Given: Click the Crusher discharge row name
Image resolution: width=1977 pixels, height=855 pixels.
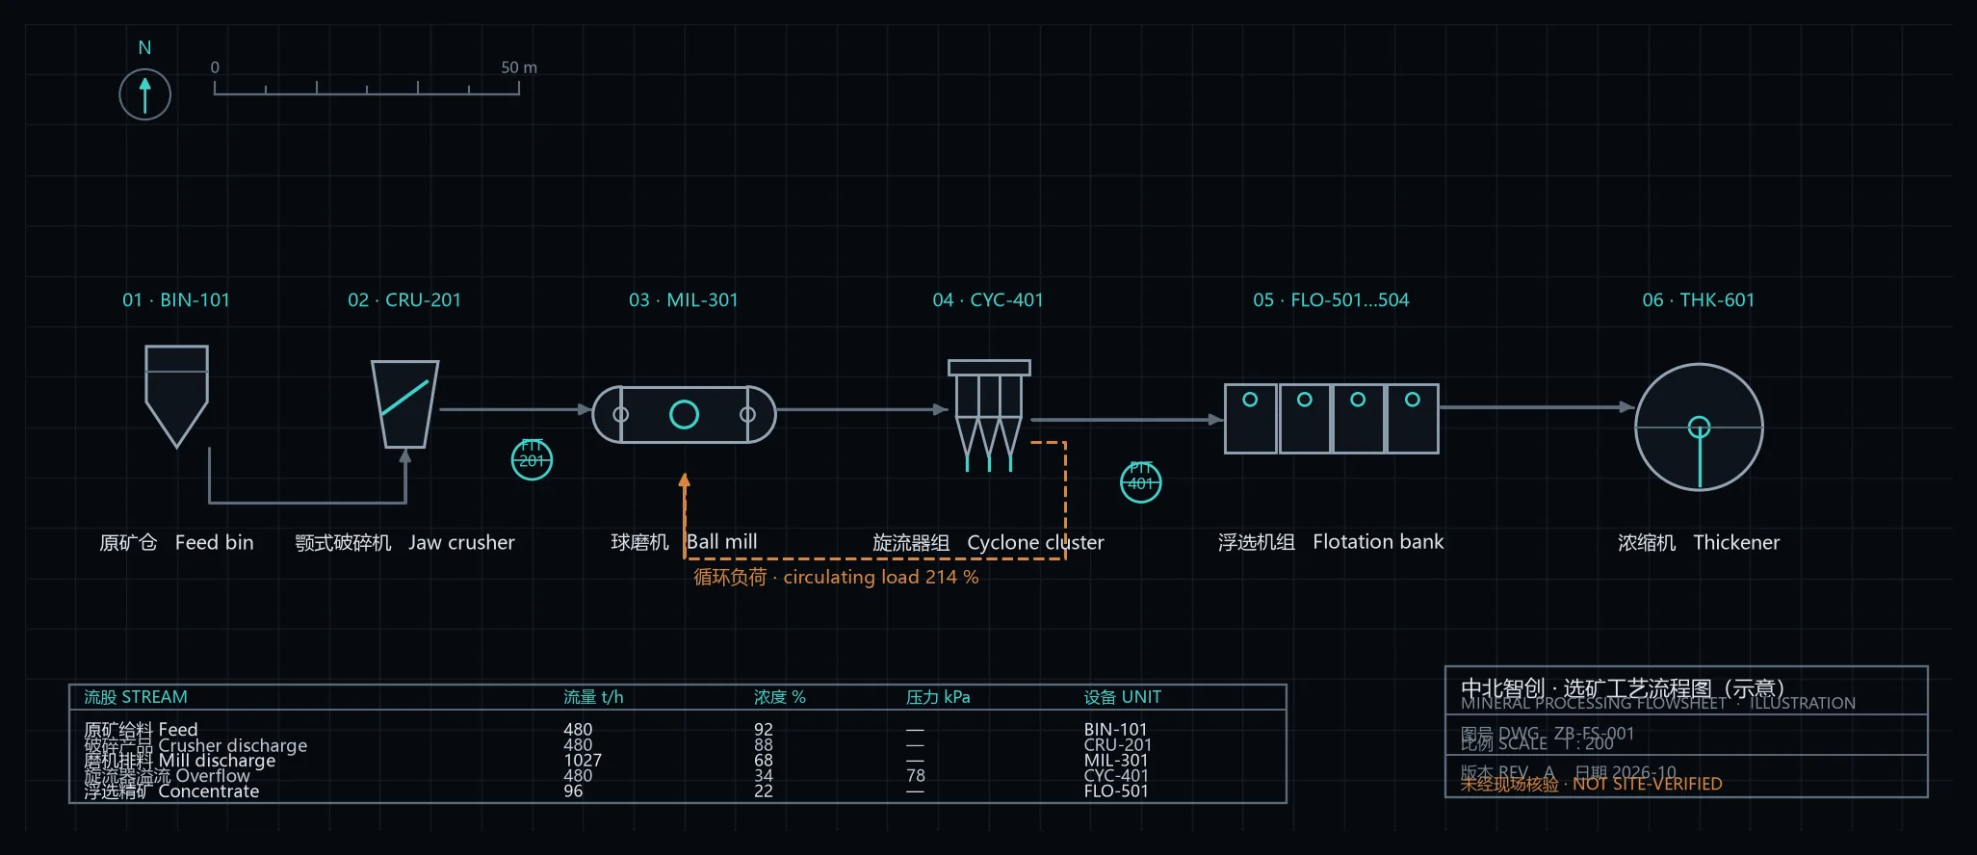Looking at the screenshot, I should pos(195,745).
